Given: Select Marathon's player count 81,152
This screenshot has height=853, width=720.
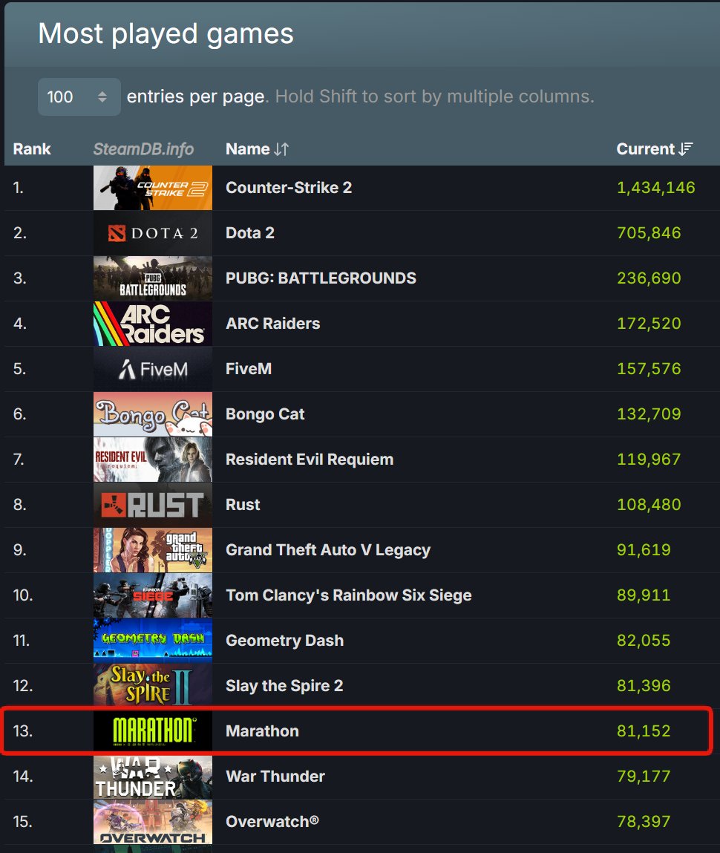Looking at the screenshot, I should (644, 731).
